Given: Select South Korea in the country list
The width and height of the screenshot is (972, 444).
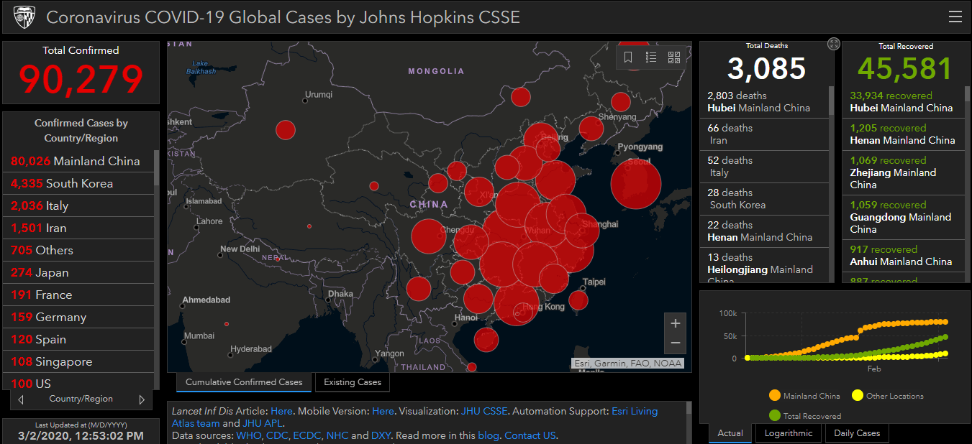Looking at the screenshot, I should 78,184.
